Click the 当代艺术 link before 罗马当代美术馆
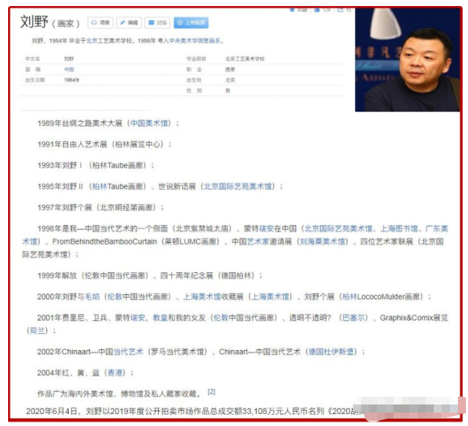The width and height of the screenshot is (468, 426). point(128,352)
